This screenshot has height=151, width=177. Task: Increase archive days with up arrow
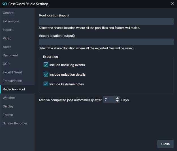(118, 98)
